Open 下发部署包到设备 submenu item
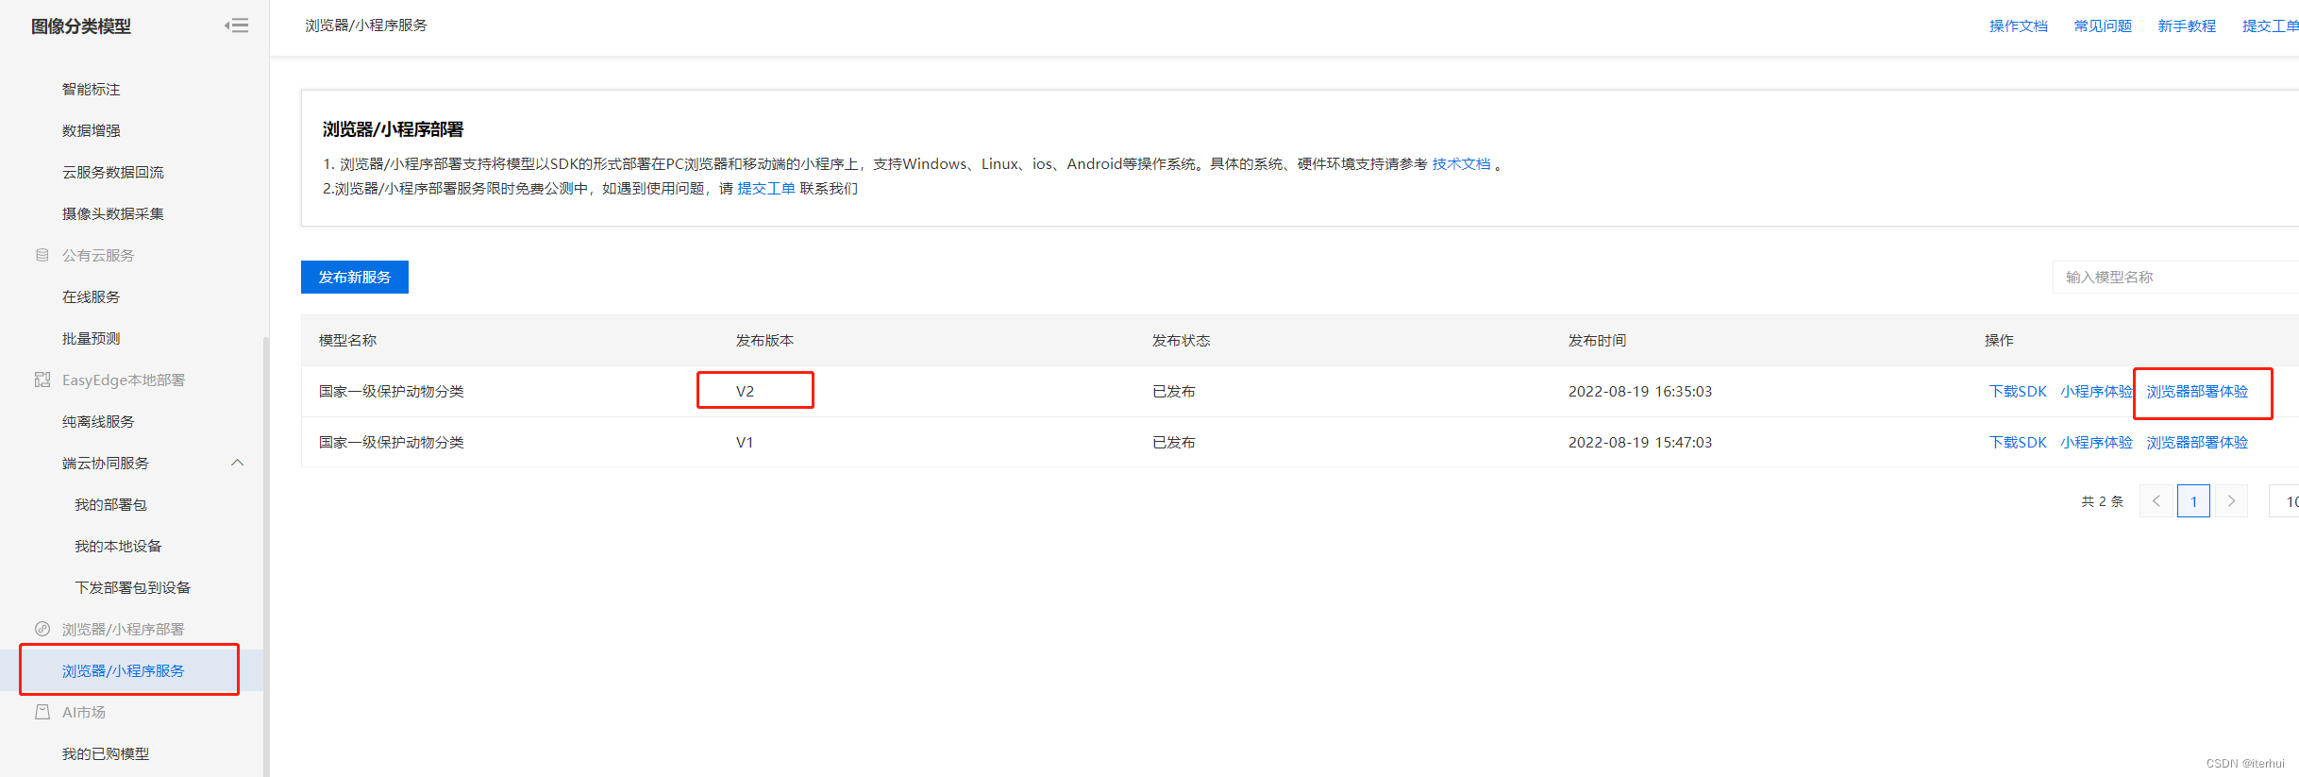The height and width of the screenshot is (777, 2299). [x=133, y=587]
